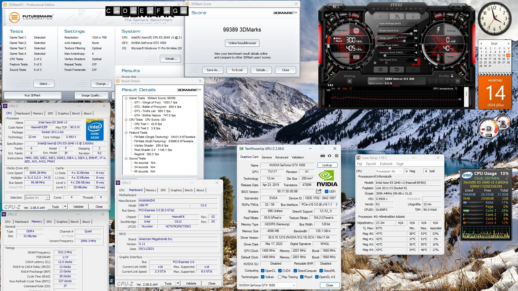Select SPD tab in CPU-Z Mainboard window
The image size is (518, 291).
click(x=163, y=190)
